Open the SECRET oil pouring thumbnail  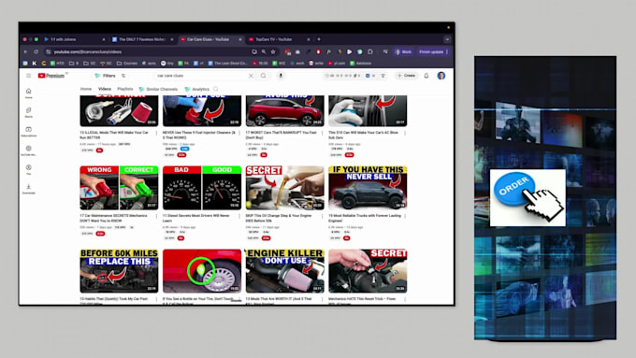click(284, 188)
